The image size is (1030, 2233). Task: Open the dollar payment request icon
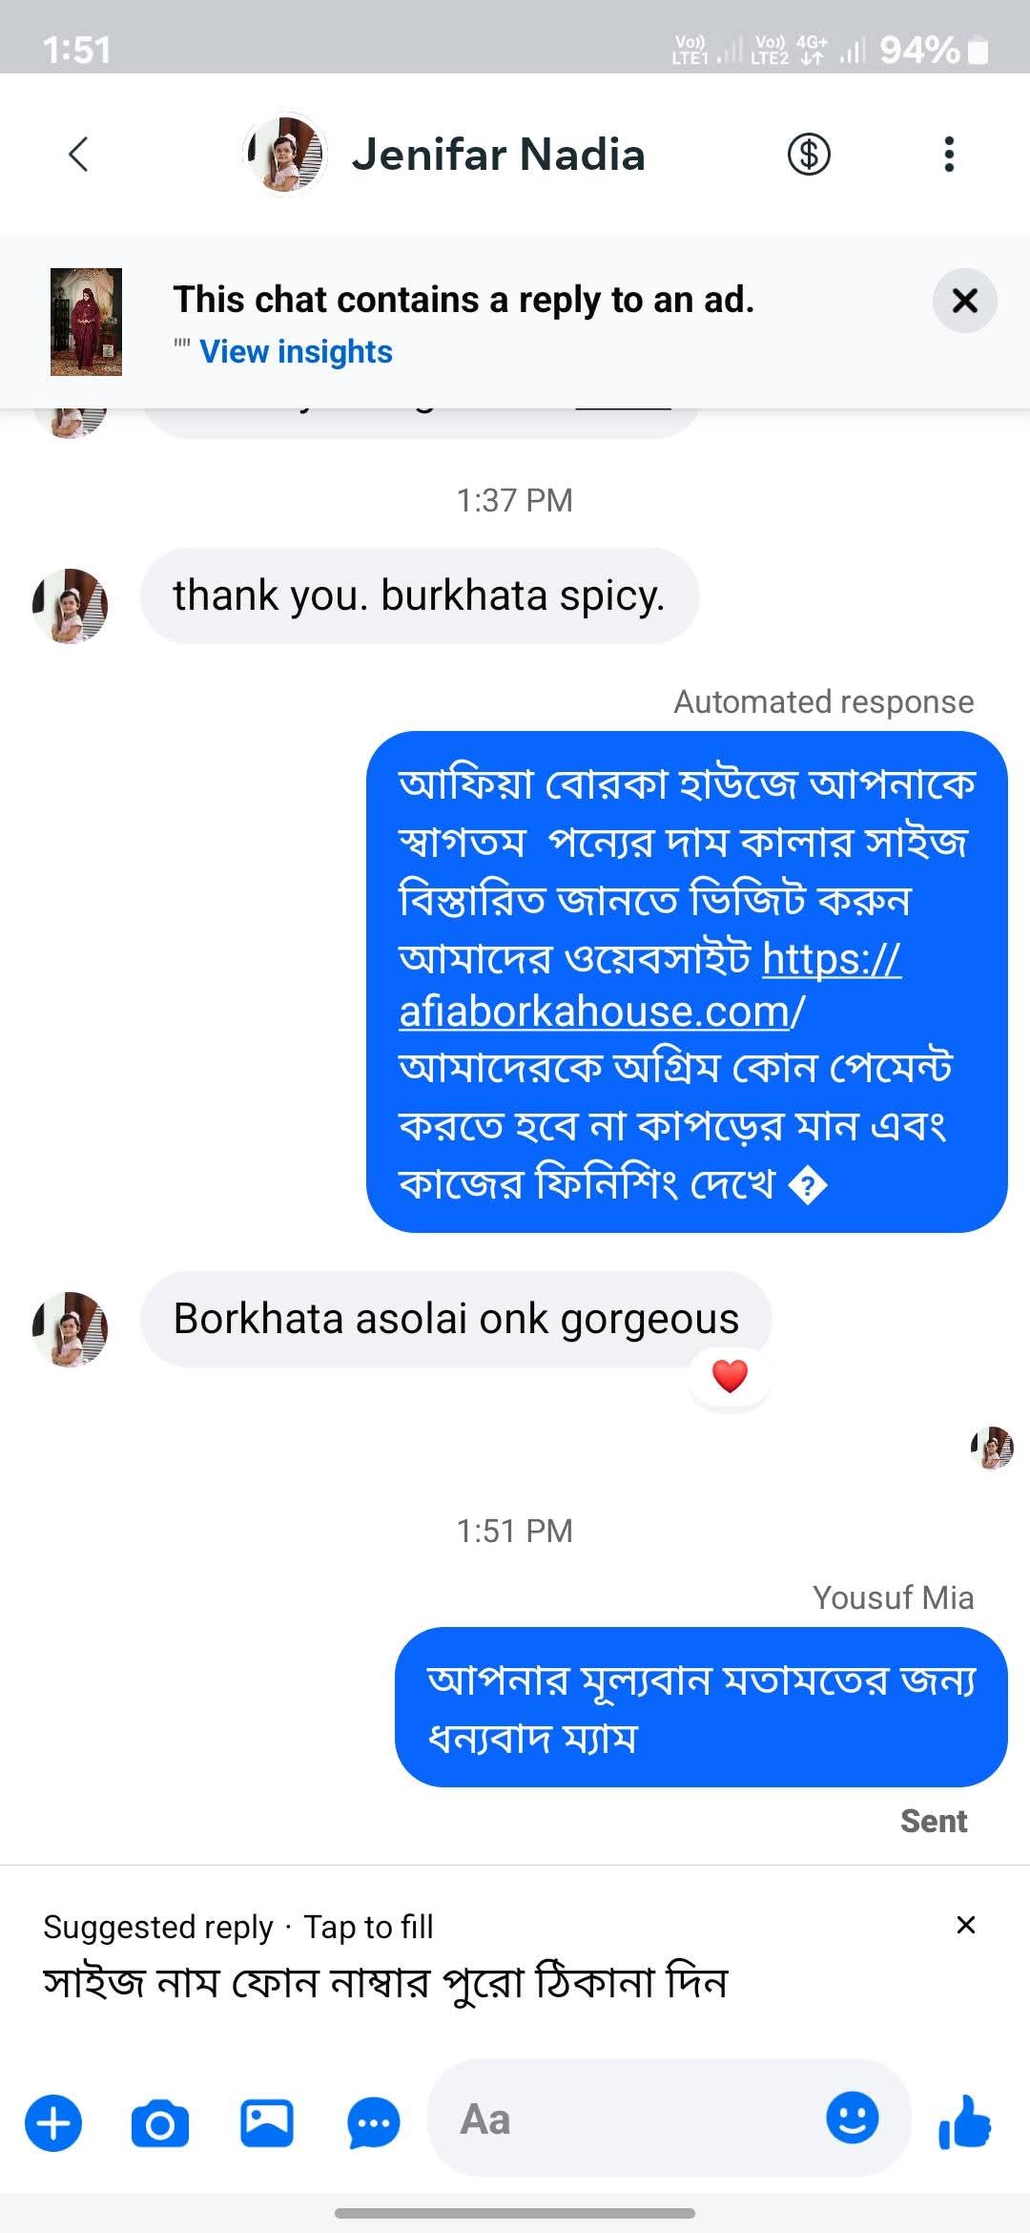[x=809, y=155]
